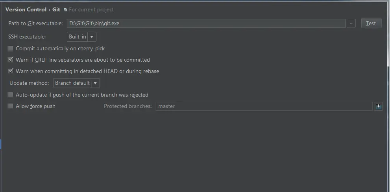
Task: Select the Git breadcrumb item
Action: click(56, 9)
